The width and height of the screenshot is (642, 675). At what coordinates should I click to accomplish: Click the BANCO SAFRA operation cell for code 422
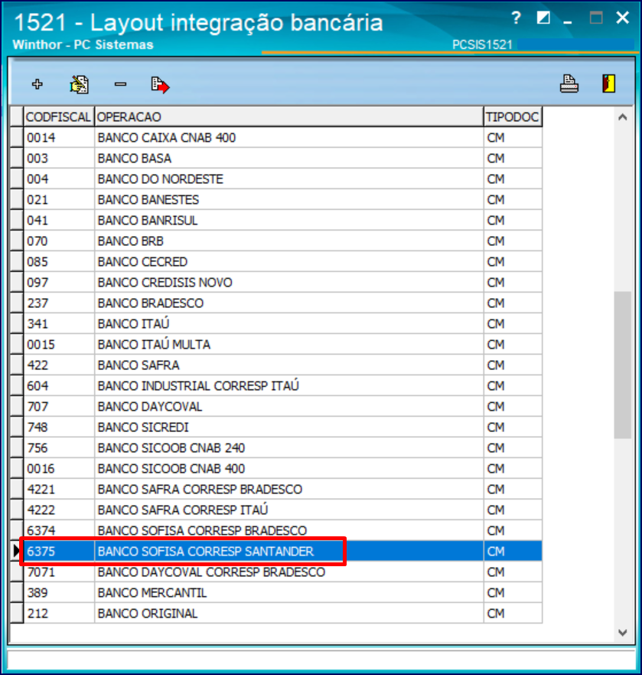pos(288,365)
